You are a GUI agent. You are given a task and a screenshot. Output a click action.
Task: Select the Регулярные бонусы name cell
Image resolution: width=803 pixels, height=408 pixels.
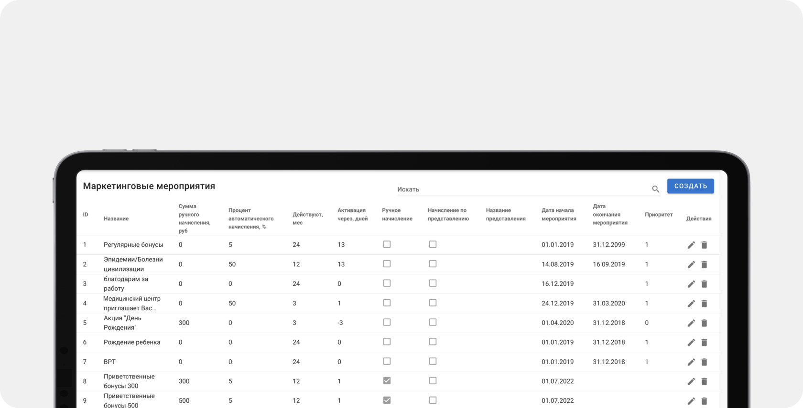tap(133, 245)
